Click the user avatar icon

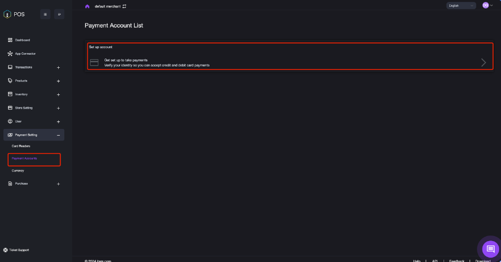(x=486, y=6)
